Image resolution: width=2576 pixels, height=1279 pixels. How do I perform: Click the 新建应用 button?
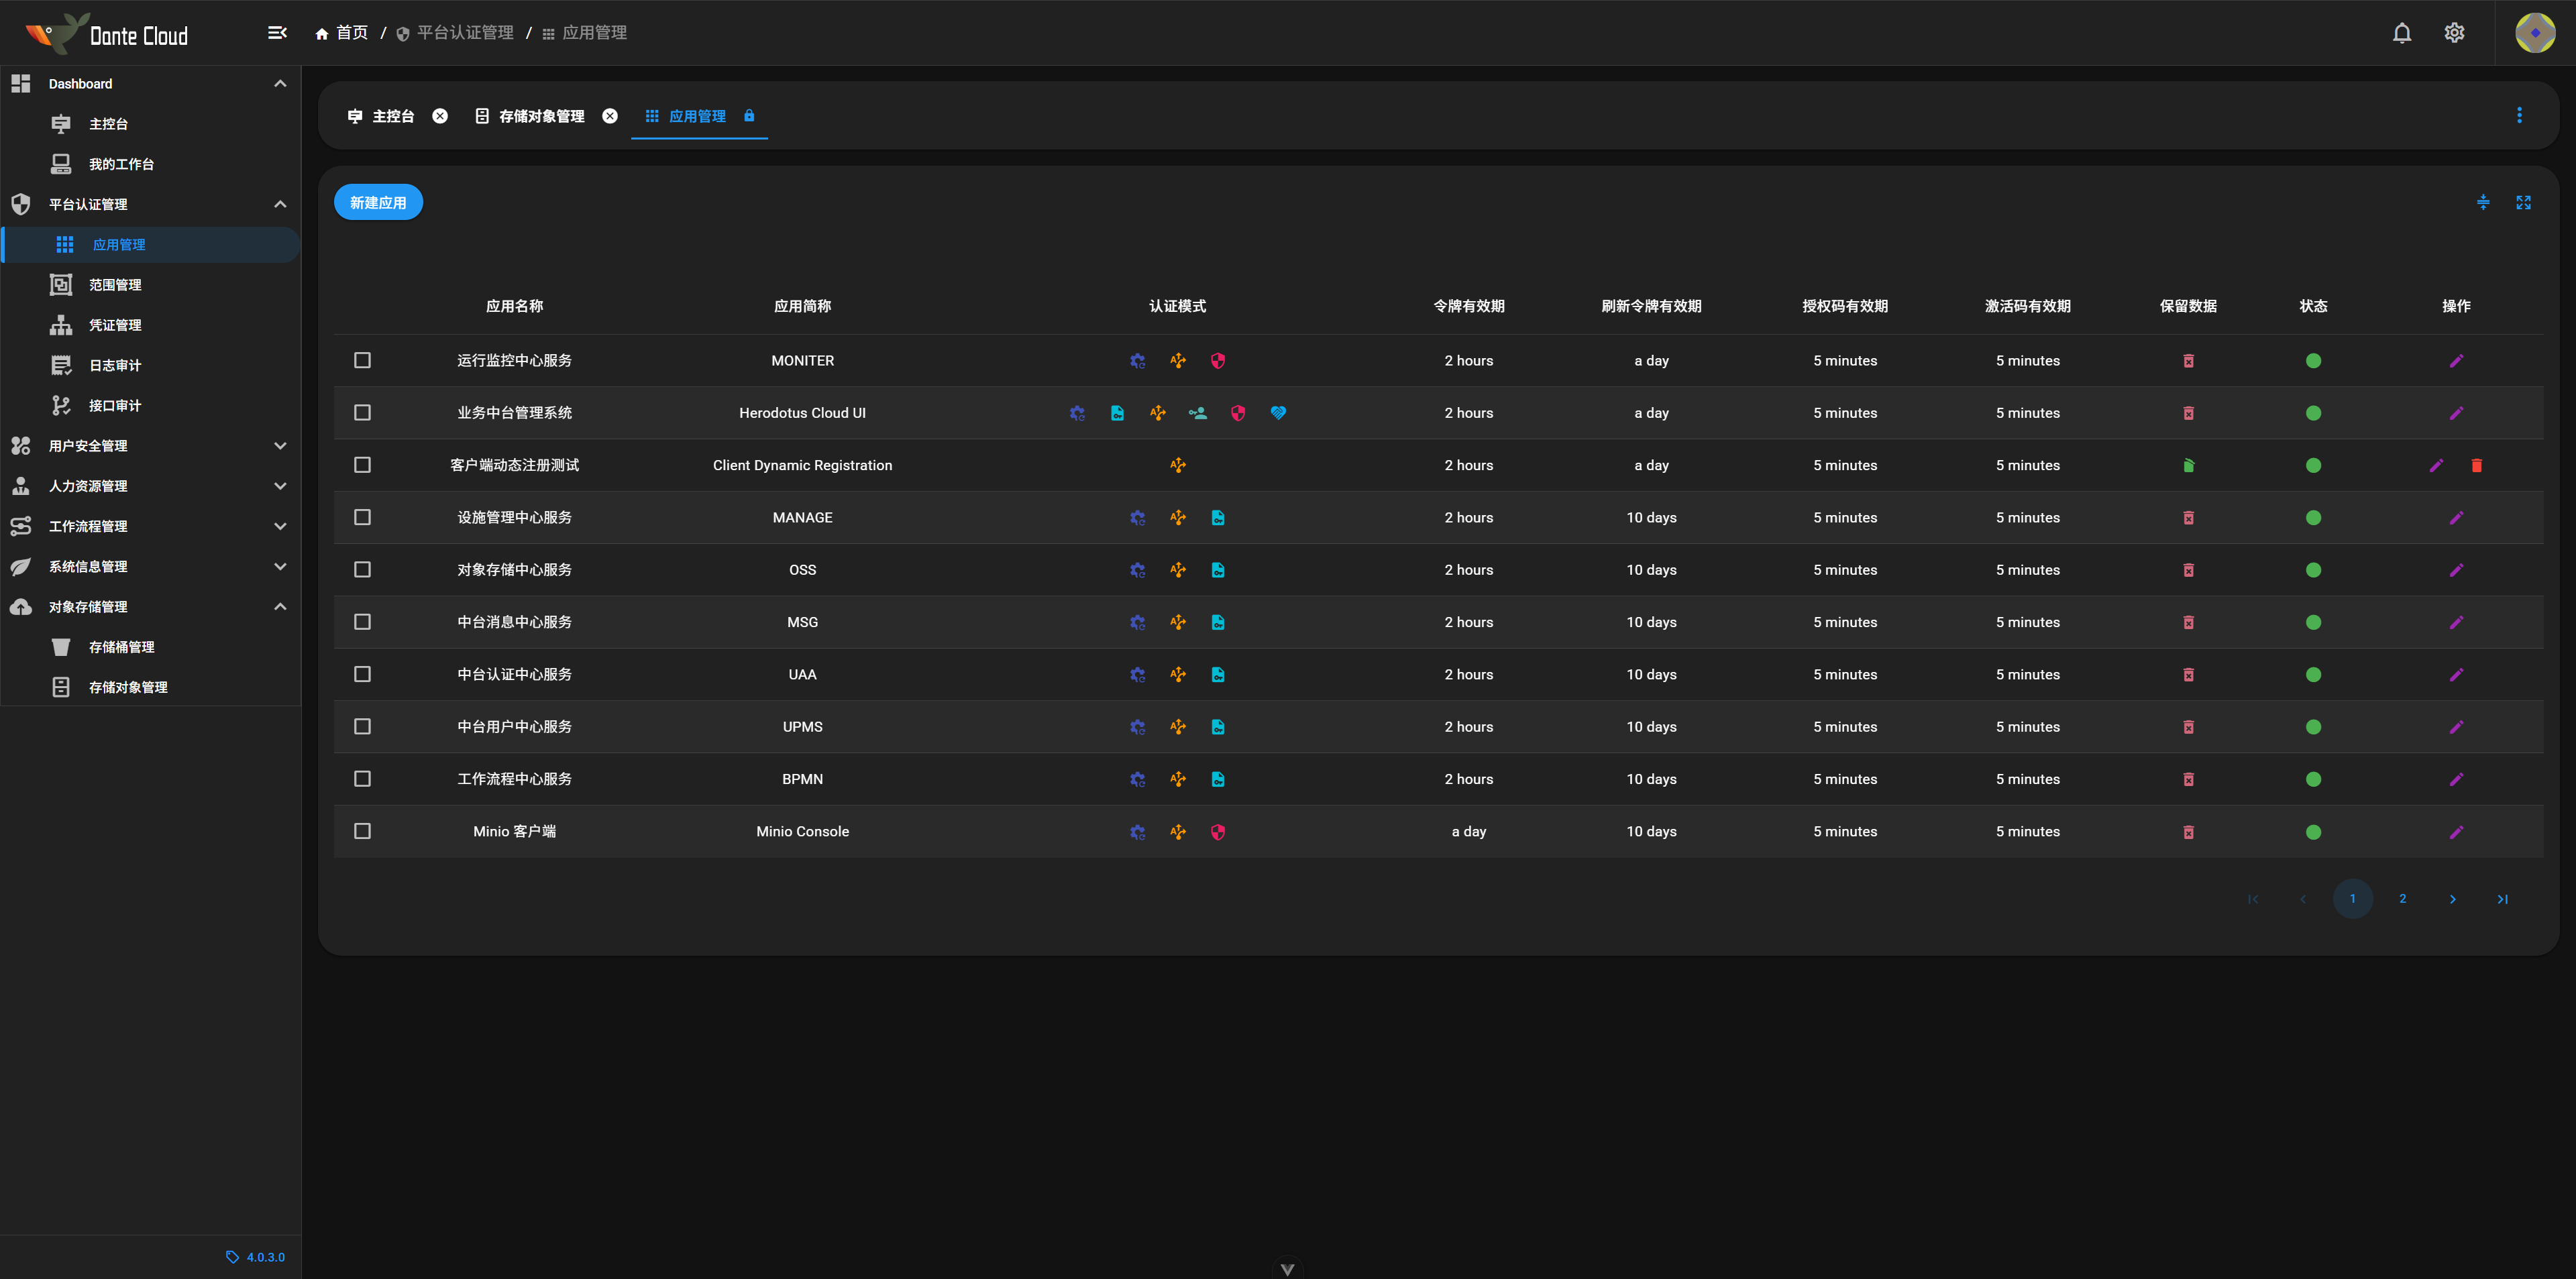pyautogui.click(x=378, y=203)
